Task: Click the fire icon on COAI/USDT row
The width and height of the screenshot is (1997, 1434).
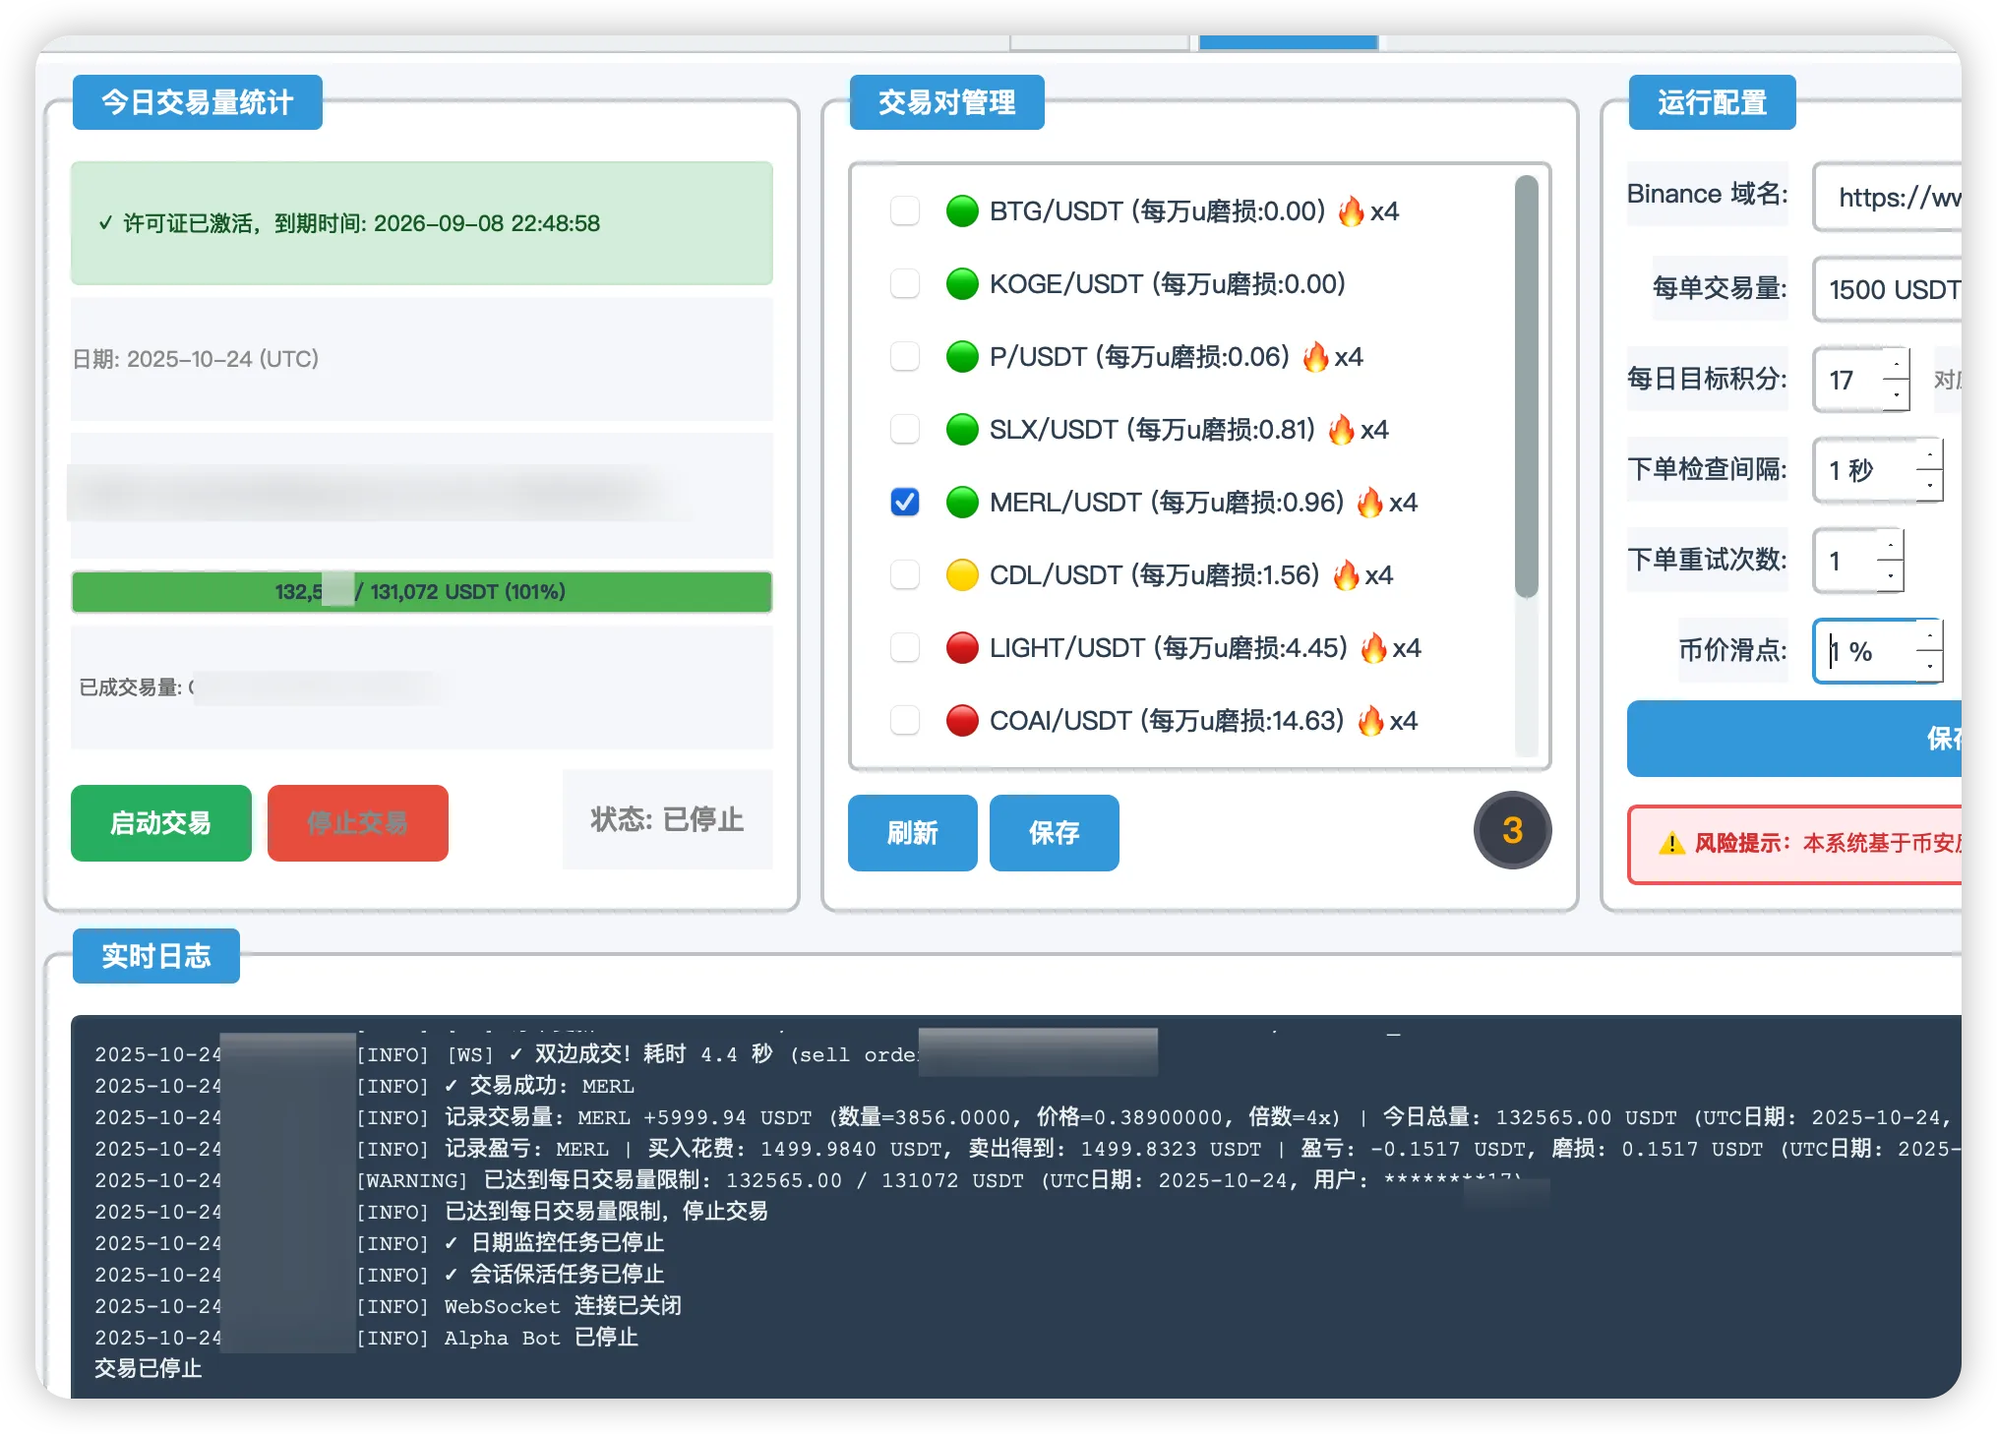Action: point(1370,721)
